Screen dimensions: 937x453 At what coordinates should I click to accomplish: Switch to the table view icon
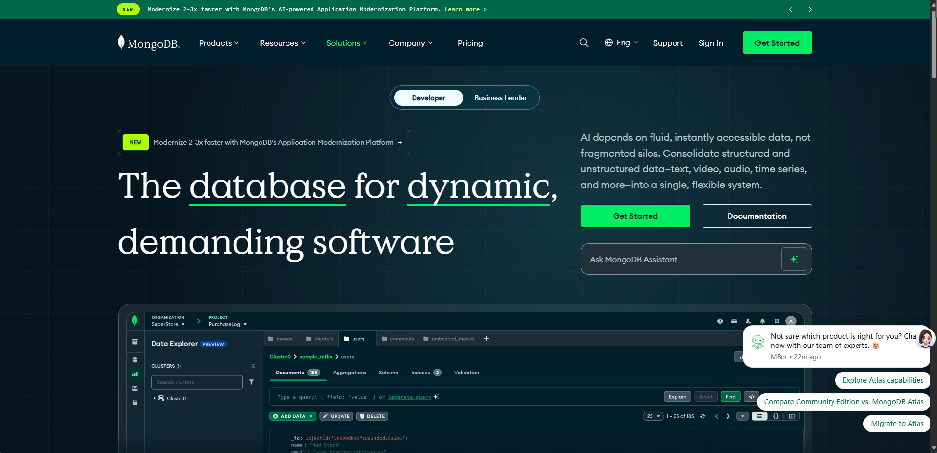(792, 416)
